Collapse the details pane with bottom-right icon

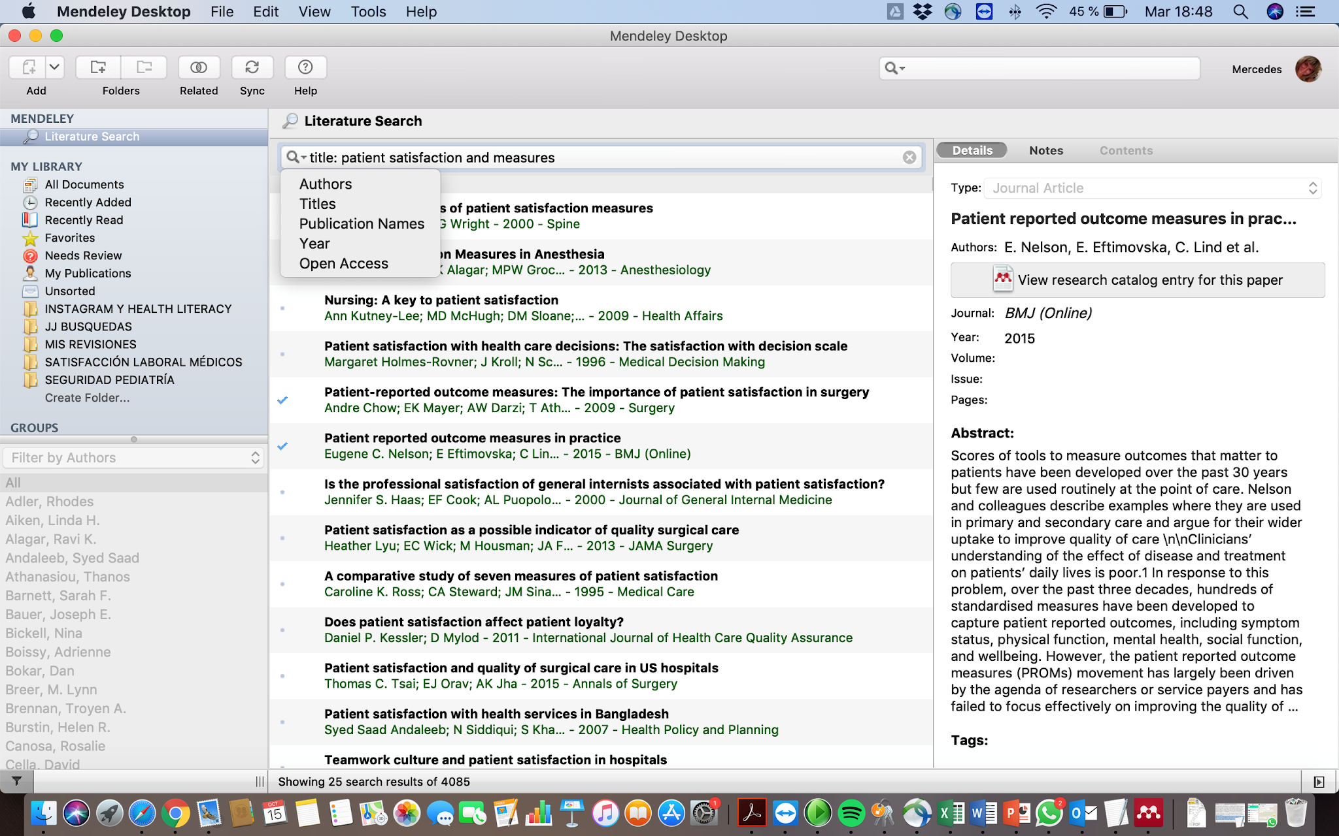pos(1319,782)
